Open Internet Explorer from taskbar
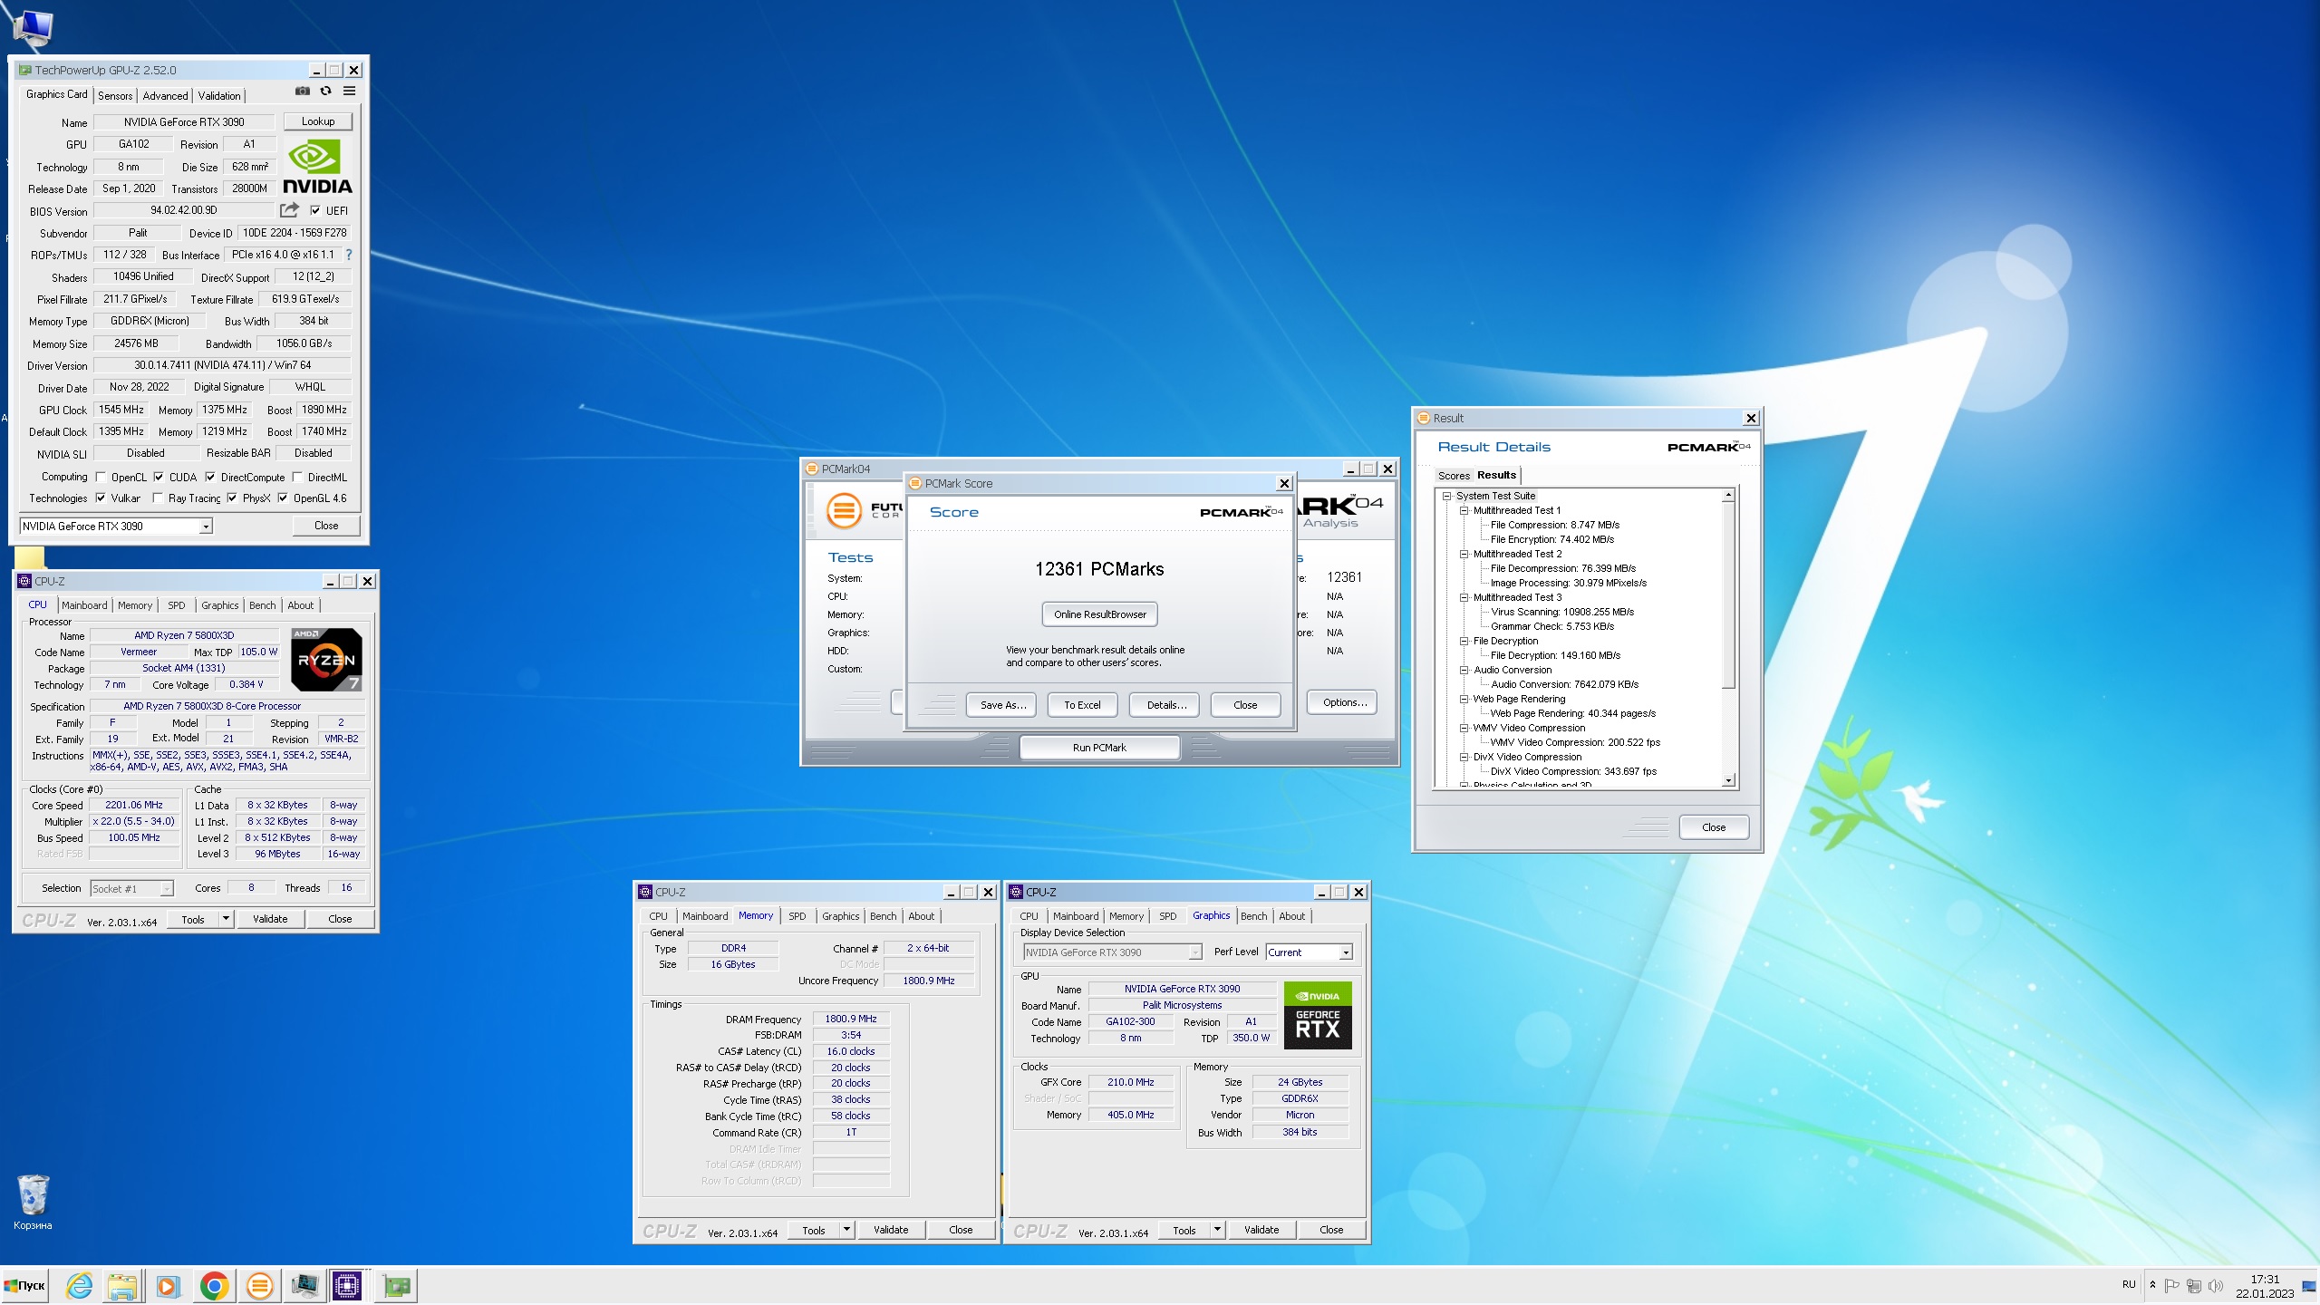Image resolution: width=2320 pixels, height=1305 pixels. pos(79,1285)
